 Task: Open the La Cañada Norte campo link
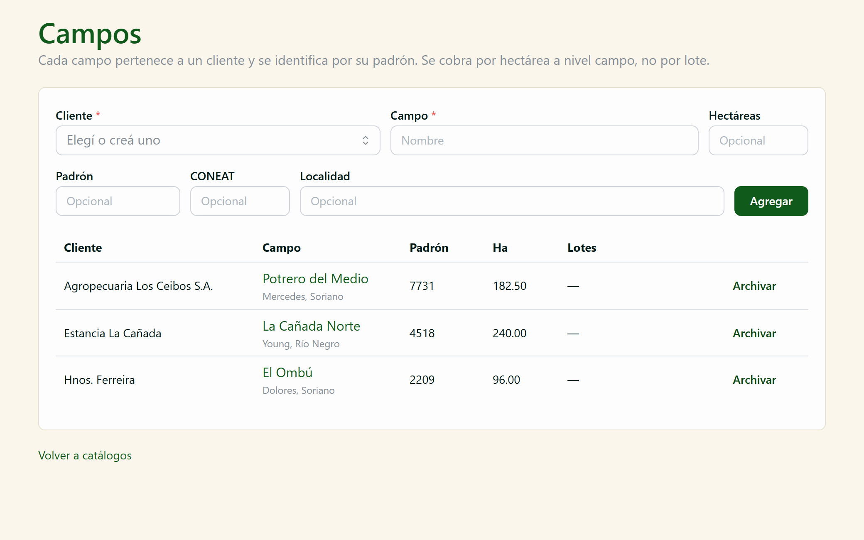311,326
